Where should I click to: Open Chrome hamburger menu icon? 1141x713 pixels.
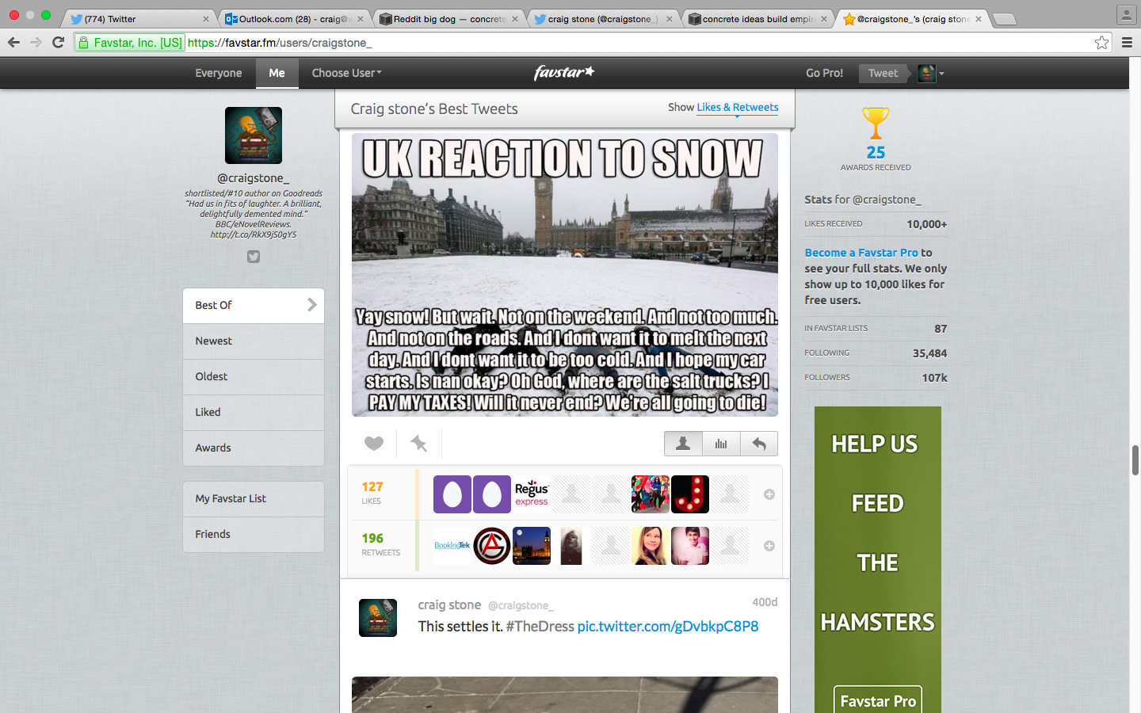1127,42
